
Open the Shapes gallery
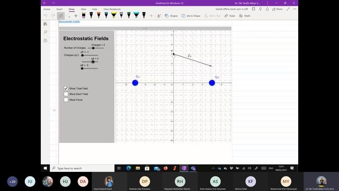171,16
